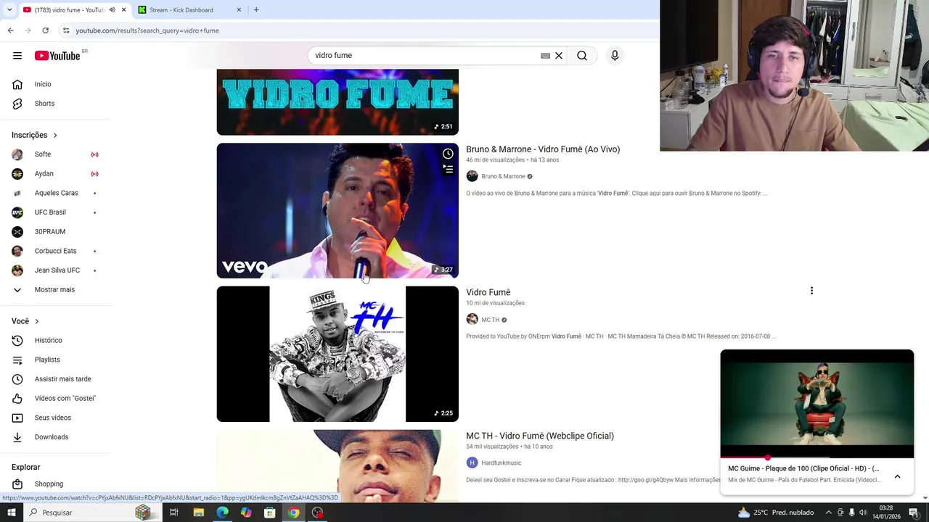Open the Hardfunkmusic channel avatar

pos(472,463)
